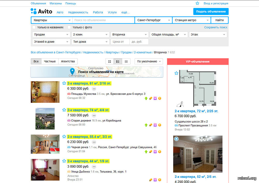
Task: Open 'Вход и регистрация' link
Action: (x=216, y=3)
